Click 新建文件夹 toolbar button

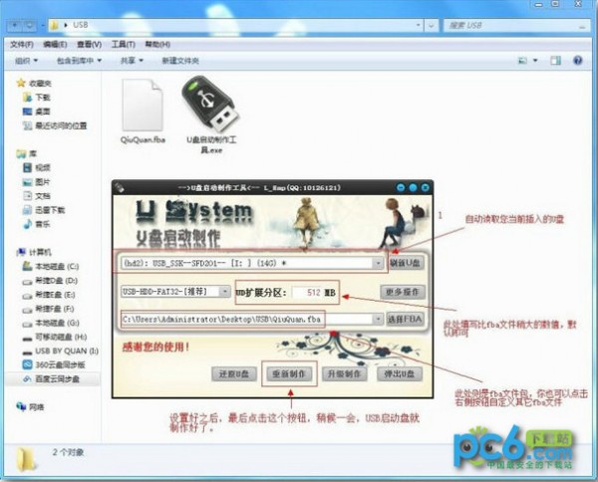[180, 61]
